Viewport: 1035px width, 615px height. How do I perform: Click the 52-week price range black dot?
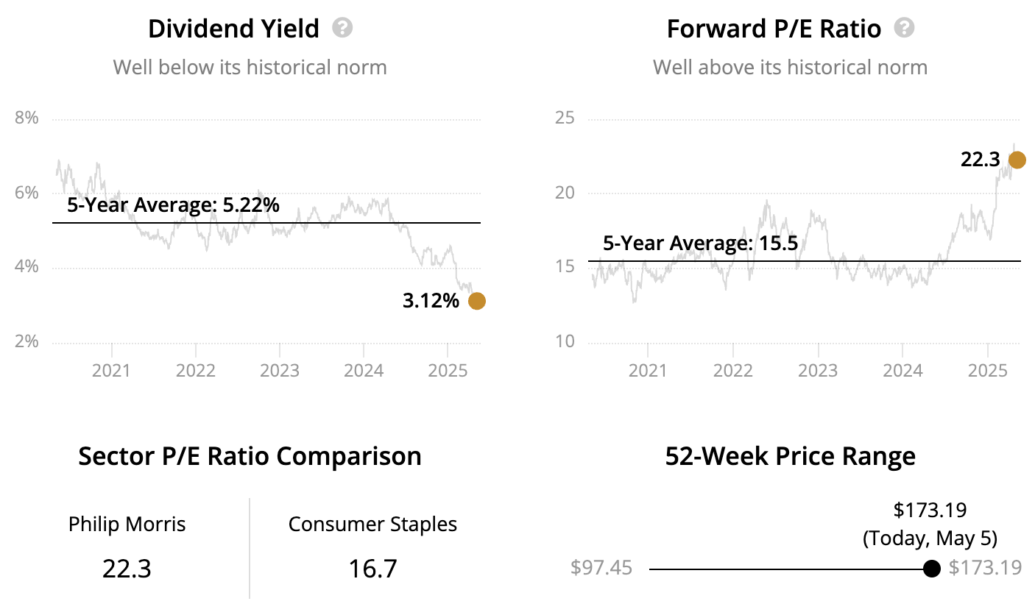click(x=931, y=569)
